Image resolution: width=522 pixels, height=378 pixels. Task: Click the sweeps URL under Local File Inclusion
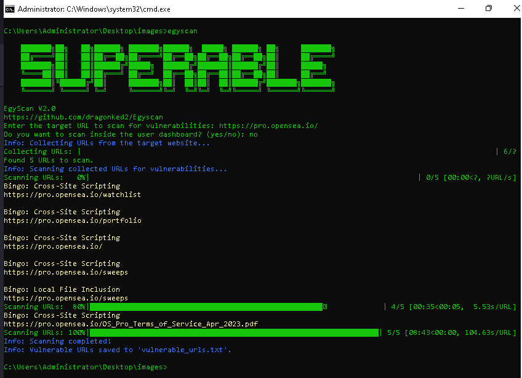66,299
